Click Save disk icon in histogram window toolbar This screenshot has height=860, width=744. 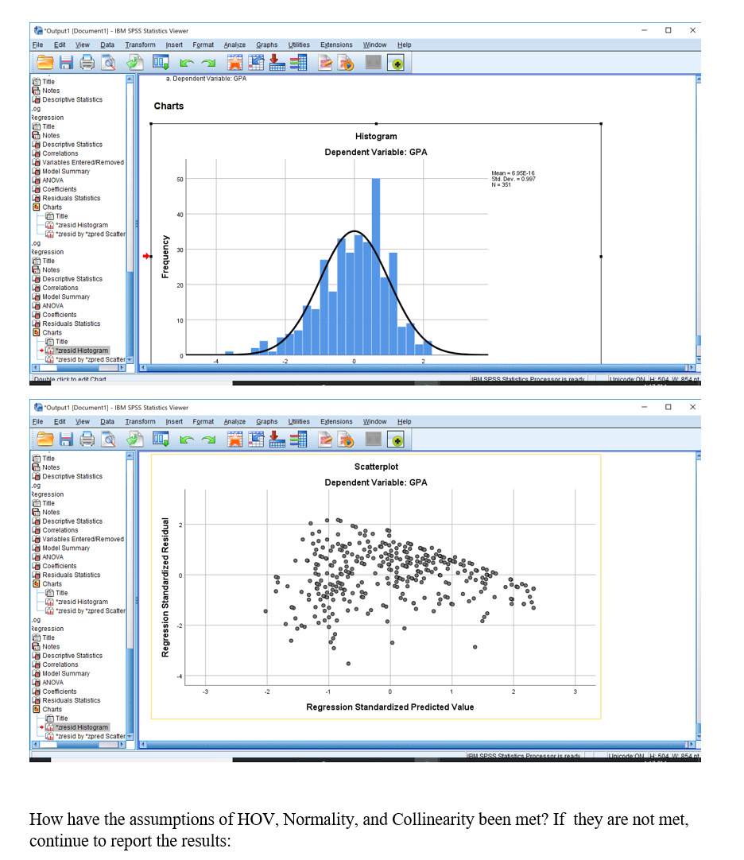(67, 63)
